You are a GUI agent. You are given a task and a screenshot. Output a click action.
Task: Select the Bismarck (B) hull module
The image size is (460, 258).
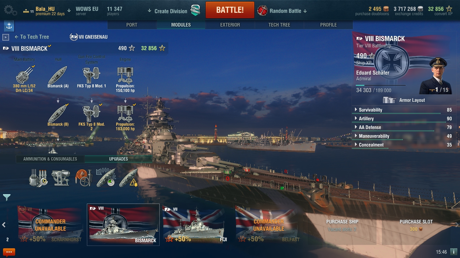point(58,113)
